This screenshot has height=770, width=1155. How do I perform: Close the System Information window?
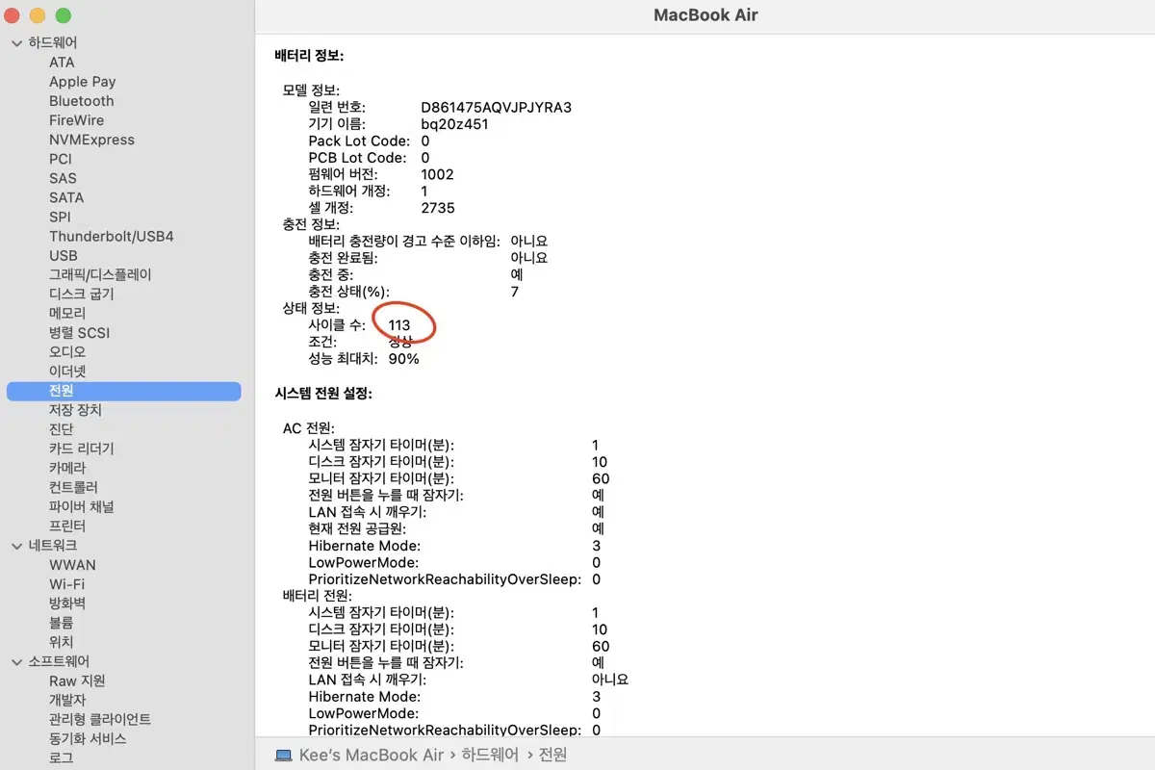(x=13, y=15)
